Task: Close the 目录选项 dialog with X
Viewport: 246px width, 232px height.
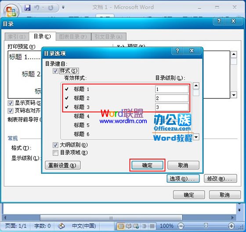Action: 192,51
